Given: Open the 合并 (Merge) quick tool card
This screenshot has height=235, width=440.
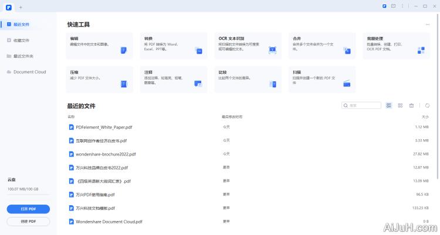Looking at the screenshot, I should tap(322, 46).
